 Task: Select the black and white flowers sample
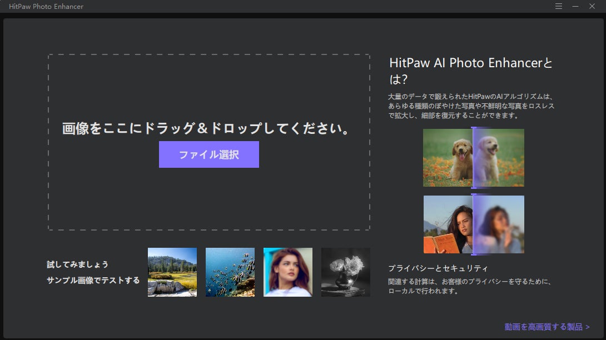click(345, 272)
